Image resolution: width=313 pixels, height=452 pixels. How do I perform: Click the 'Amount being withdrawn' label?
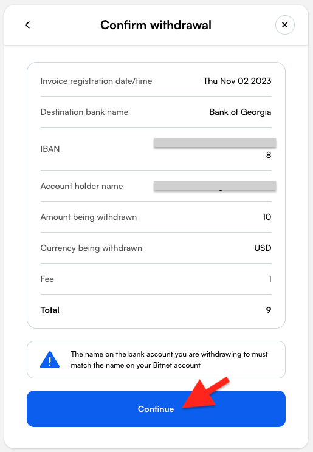89,217
